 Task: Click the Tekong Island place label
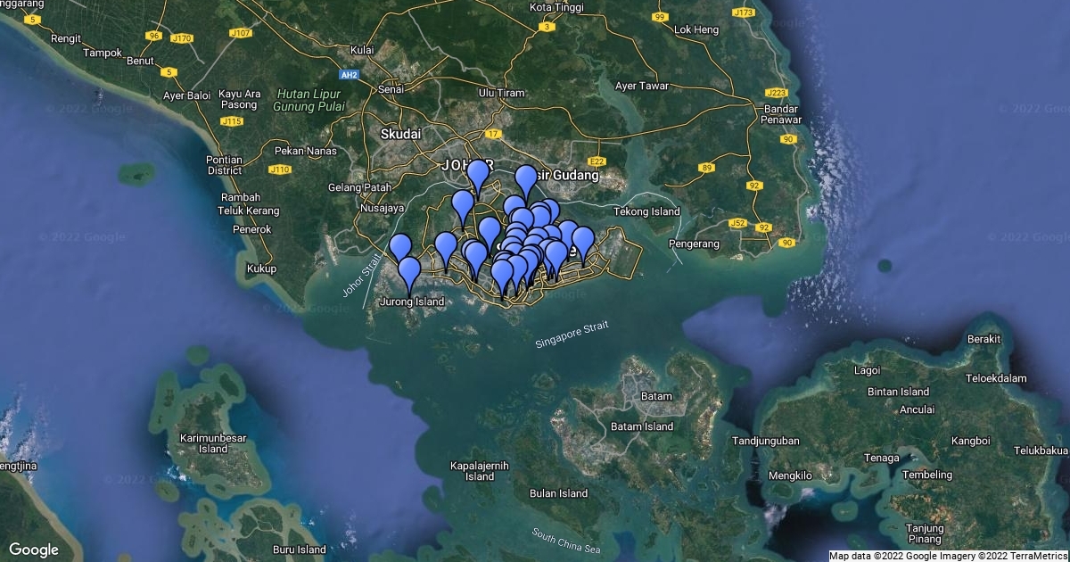[646, 211]
